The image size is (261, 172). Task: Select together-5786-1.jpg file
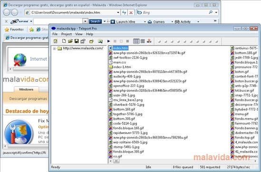(128, 114)
